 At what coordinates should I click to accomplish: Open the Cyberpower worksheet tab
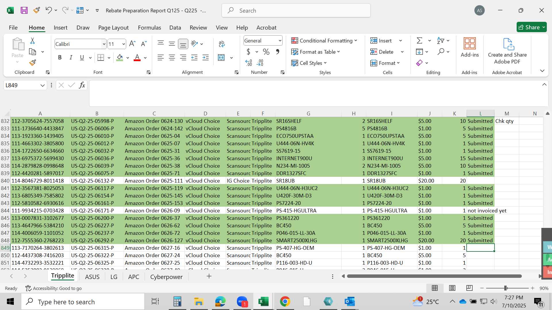(x=166, y=277)
